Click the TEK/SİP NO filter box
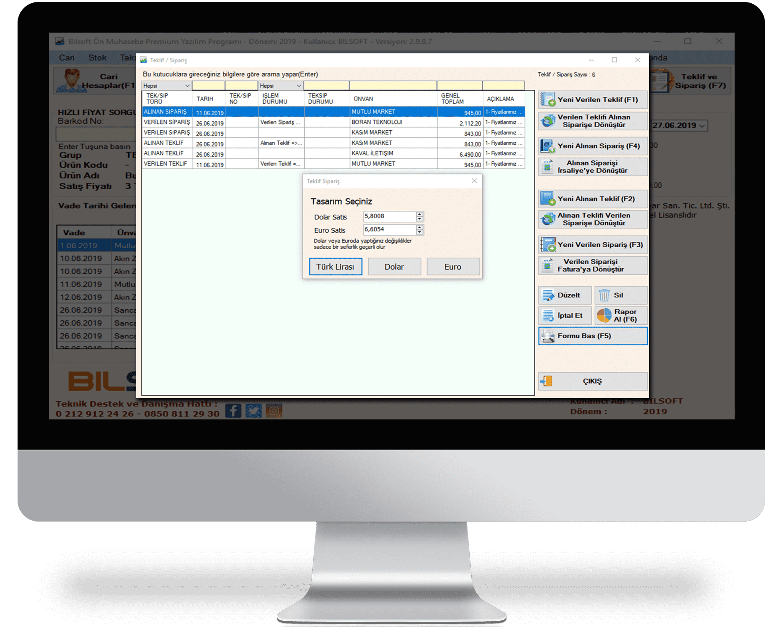Viewport: 783px width, 627px height. 241,86
